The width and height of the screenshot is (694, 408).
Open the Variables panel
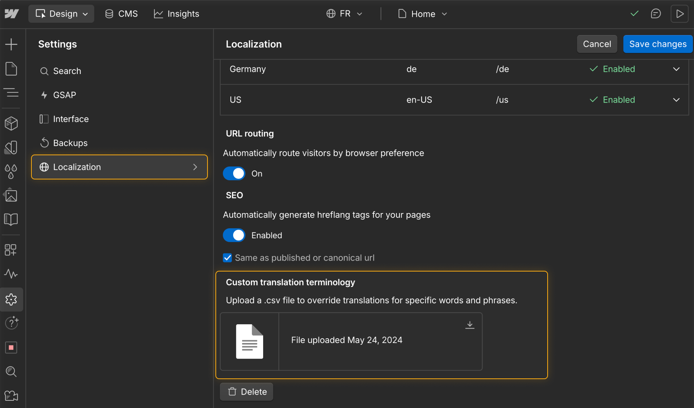click(x=12, y=172)
